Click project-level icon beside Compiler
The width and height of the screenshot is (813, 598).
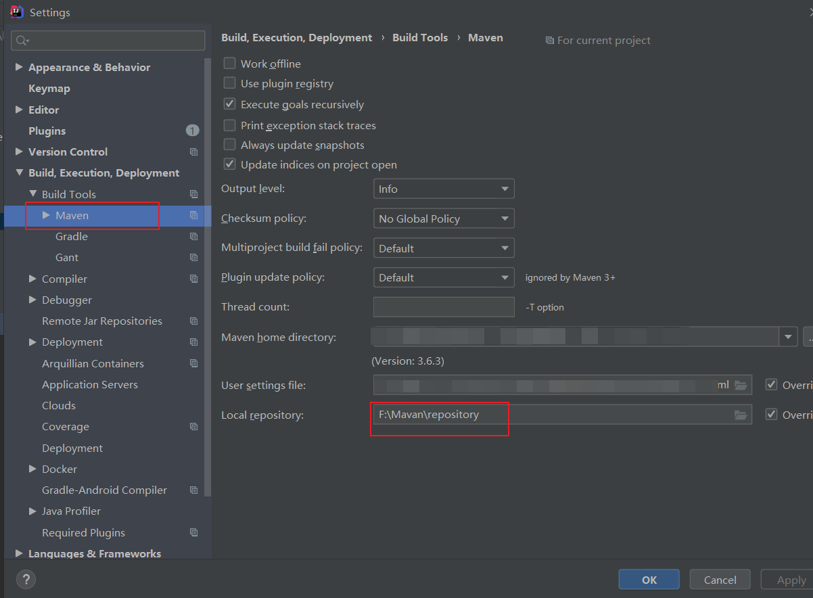(x=194, y=279)
